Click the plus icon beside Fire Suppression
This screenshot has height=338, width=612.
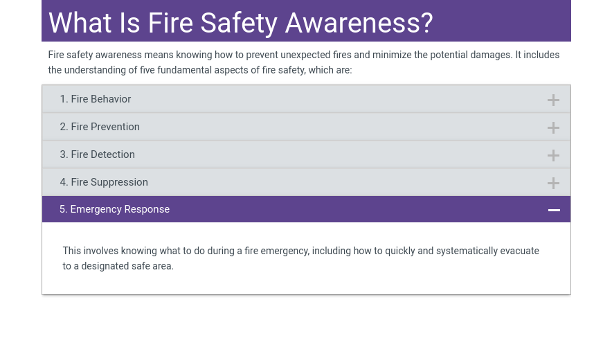(x=553, y=183)
